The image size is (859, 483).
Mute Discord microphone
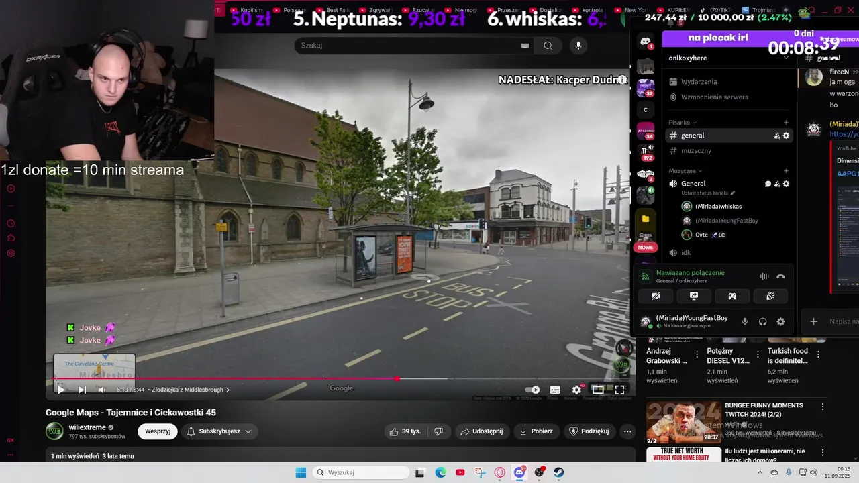[x=745, y=322]
